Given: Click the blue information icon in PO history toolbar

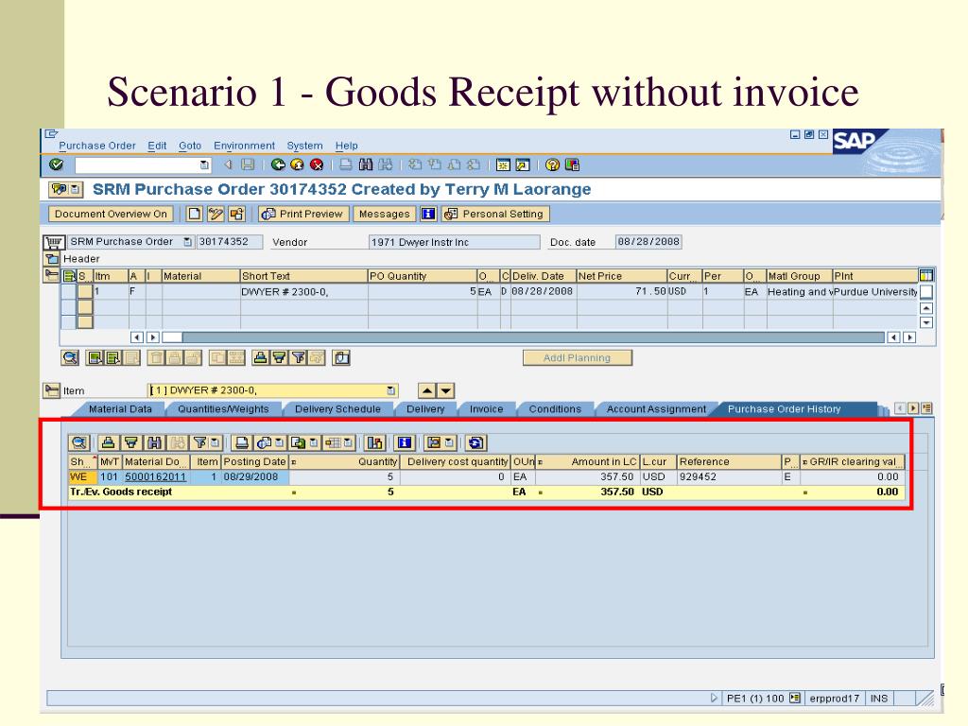Looking at the screenshot, I should click(x=405, y=442).
